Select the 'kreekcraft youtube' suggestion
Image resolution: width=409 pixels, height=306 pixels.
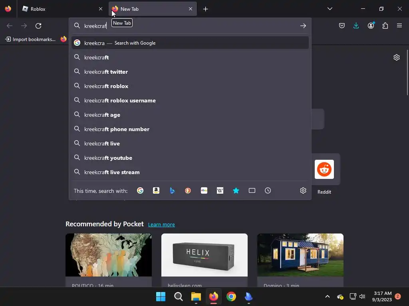coord(190,158)
